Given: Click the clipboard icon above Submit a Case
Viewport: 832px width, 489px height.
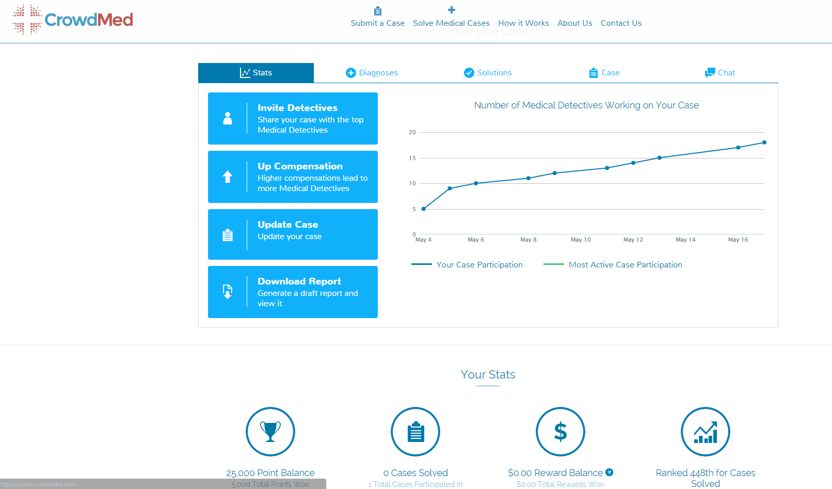Looking at the screenshot, I should pyautogui.click(x=378, y=11).
